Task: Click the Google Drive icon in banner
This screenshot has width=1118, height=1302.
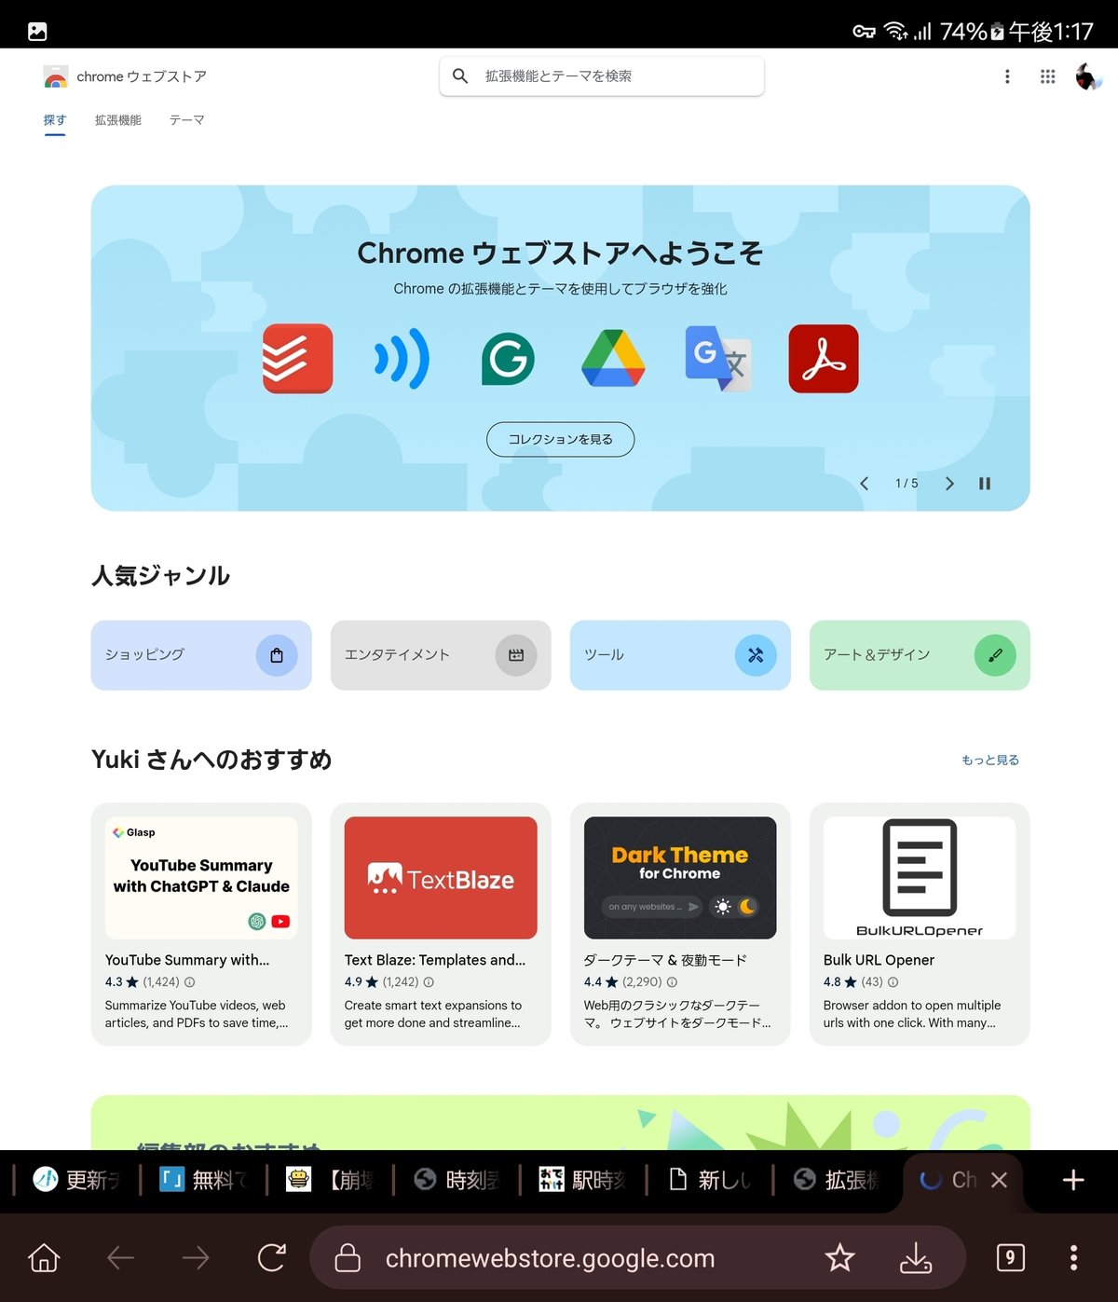Action: (613, 358)
